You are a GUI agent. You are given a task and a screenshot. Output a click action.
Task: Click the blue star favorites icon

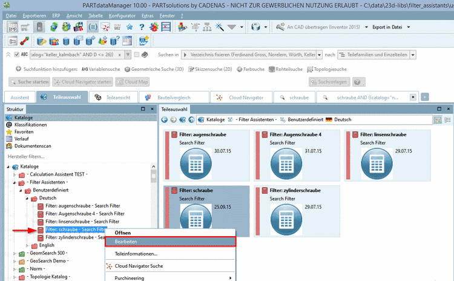pyautogui.click(x=130, y=27)
